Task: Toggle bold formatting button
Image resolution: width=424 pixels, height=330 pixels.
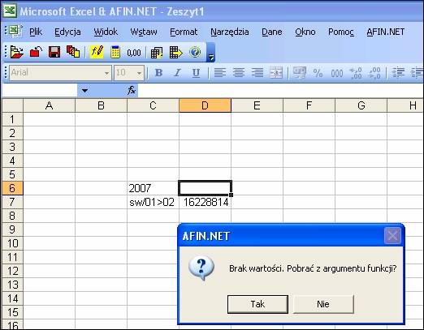Action: coord(158,73)
